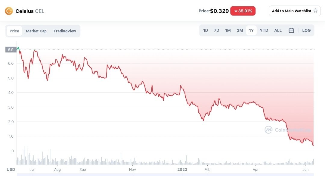The image size is (325, 176).
Task: Select the YTD time range
Action: coord(264,30)
